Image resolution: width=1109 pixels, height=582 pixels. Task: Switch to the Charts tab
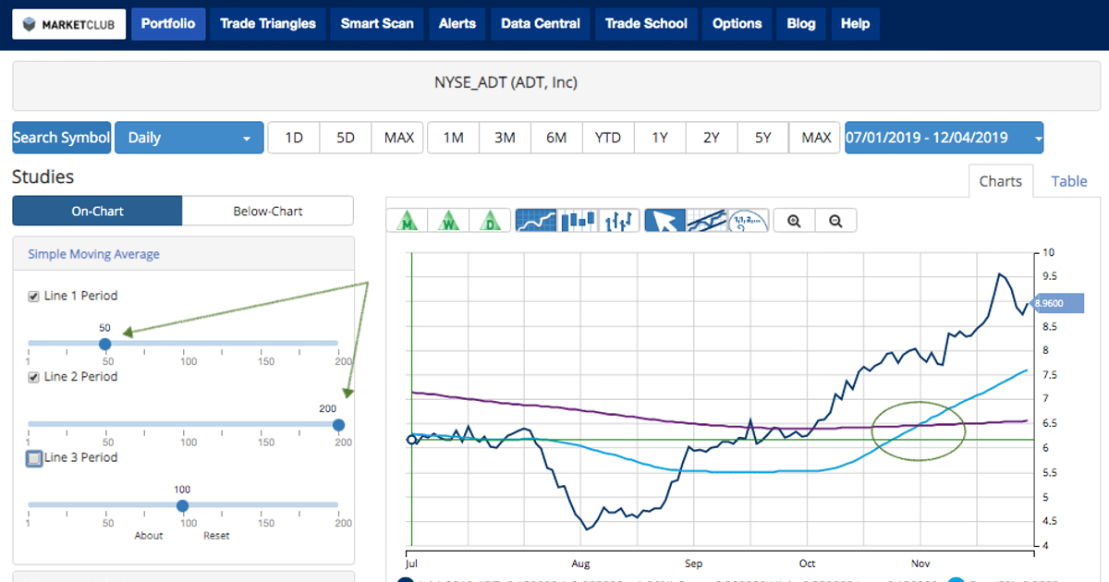pos(1001,181)
